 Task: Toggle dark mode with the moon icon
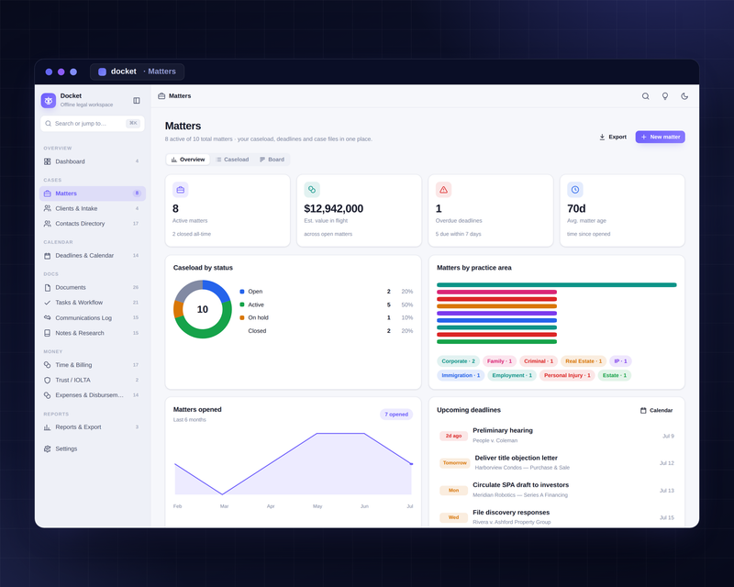[684, 96]
